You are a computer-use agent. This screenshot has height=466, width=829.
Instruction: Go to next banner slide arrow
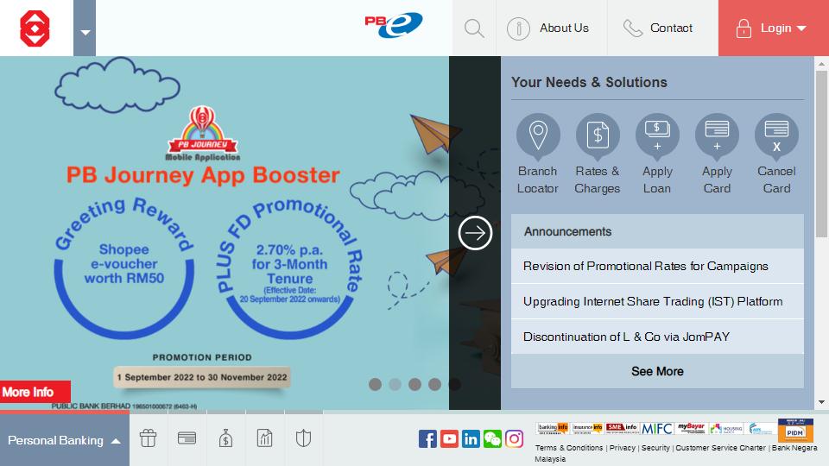coord(475,233)
